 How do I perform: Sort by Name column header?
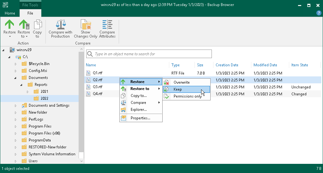tap(91, 65)
